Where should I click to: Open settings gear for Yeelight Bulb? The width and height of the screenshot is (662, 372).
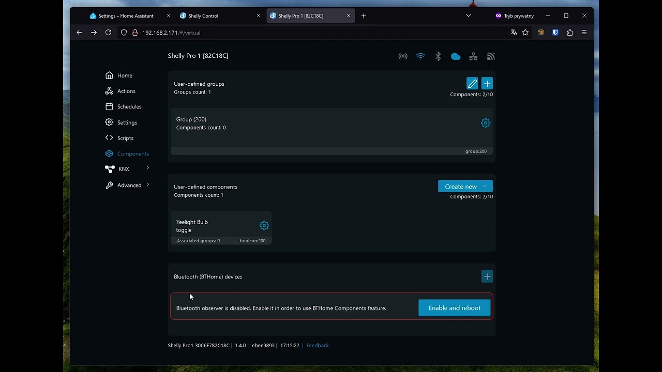click(264, 225)
